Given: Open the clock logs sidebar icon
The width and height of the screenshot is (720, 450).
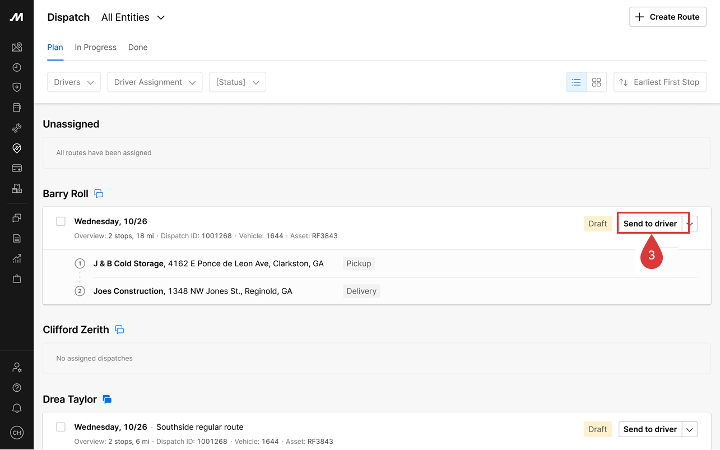Looking at the screenshot, I should pyautogui.click(x=17, y=67).
